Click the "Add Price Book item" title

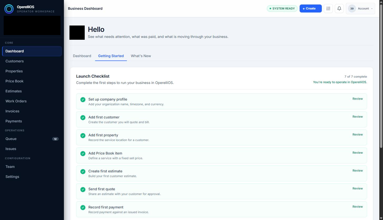(105, 153)
